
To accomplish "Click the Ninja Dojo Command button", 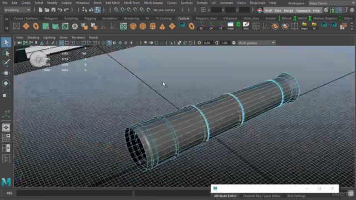I will click(x=303, y=11).
